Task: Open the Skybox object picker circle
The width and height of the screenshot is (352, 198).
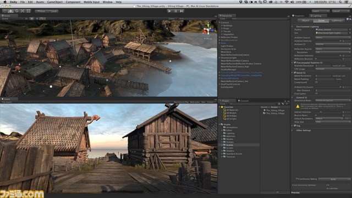Action: [x=350, y=29]
